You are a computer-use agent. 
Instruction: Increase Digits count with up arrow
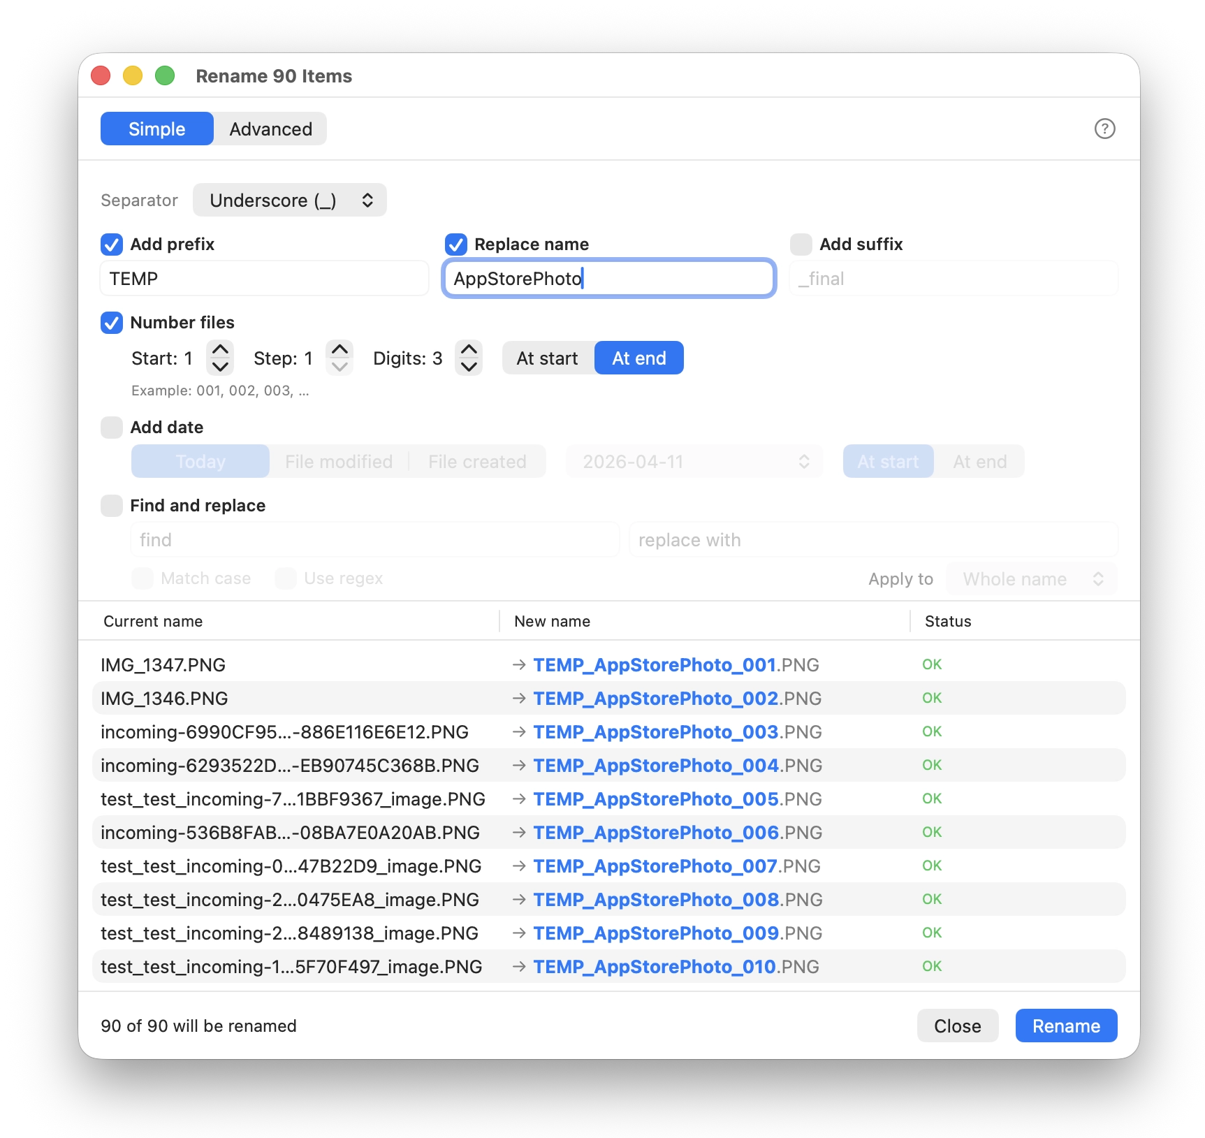(469, 350)
